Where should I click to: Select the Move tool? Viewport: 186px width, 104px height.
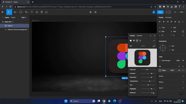pyautogui.click(x=8, y=12)
